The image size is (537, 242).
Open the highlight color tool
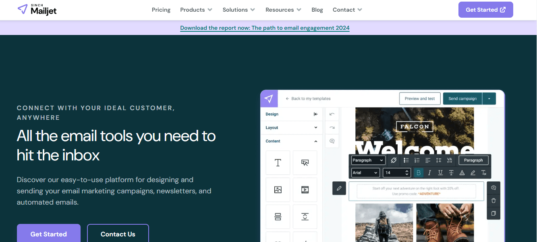[473, 173]
